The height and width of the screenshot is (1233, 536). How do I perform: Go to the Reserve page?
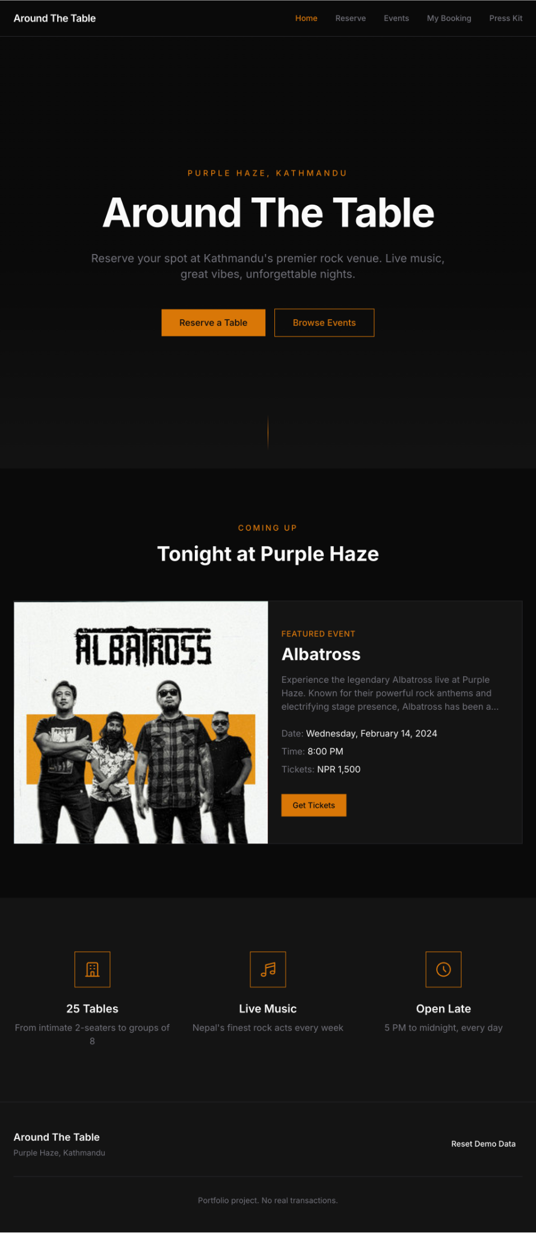(x=351, y=18)
